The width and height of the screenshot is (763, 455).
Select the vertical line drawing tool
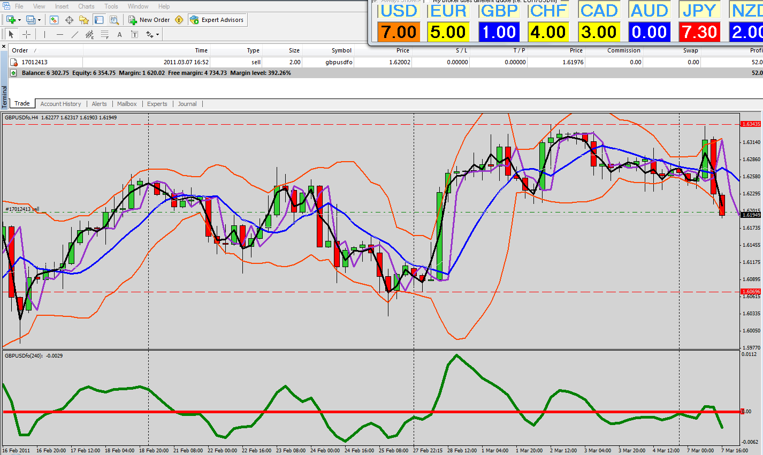pyautogui.click(x=44, y=34)
